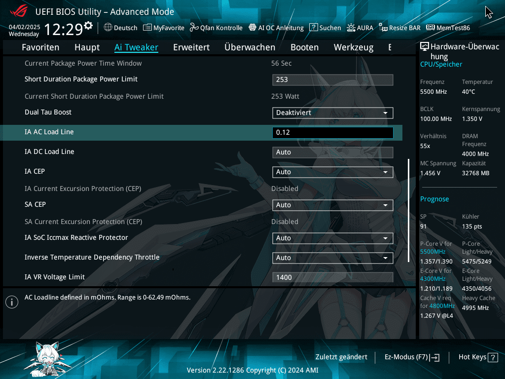505x379 pixels.
Task: Expand Inverse Temperature Dependency Throttle dropdown
Action: pos(333,258)
